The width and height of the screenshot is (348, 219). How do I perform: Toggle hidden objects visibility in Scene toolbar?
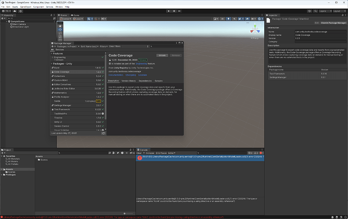tap(247, 19)
